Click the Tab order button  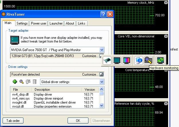pyautogui.click(x=13, y=121)
